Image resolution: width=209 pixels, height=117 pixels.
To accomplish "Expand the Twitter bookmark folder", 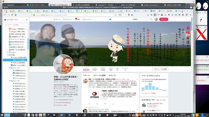I will click(8, 52).
